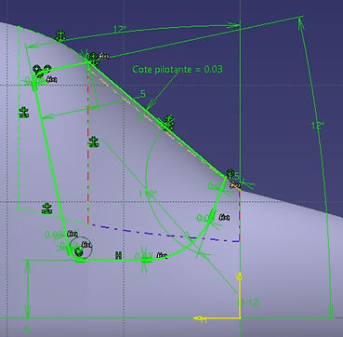Select the checkmark sphere inside the small circle
Image resolution: width=343 pixels, height=337 pixels.
(79, 251)
